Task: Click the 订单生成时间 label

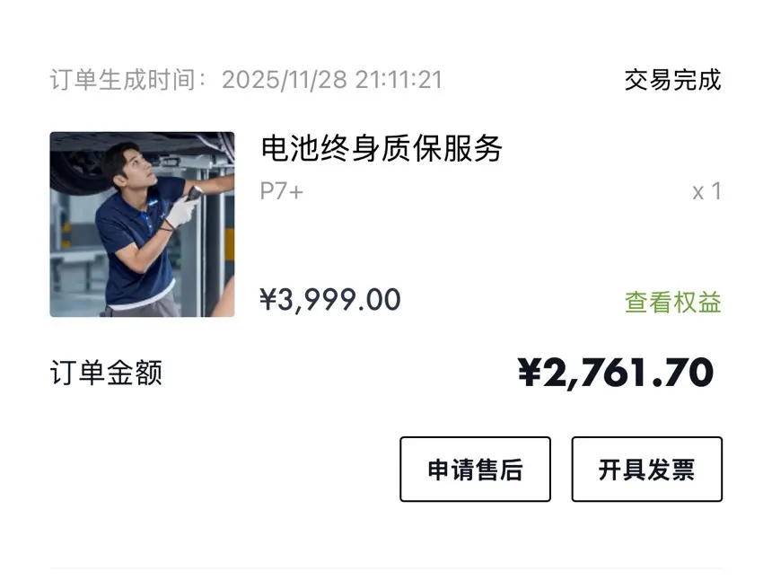Action: (x=127, y=80)
